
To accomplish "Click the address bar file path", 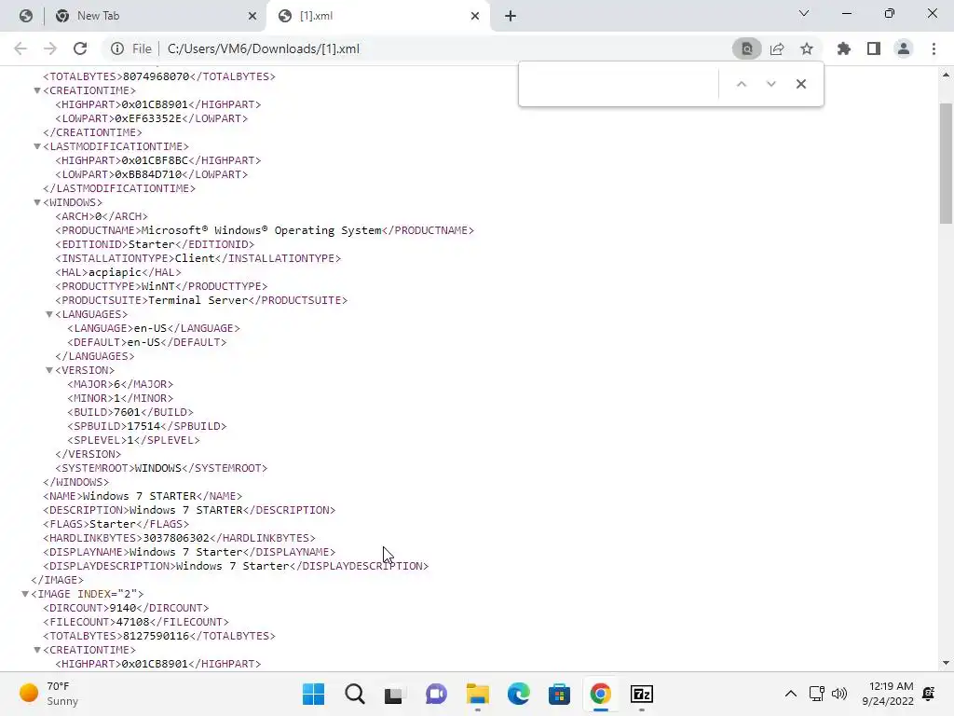I will click(x=264, y=48).
